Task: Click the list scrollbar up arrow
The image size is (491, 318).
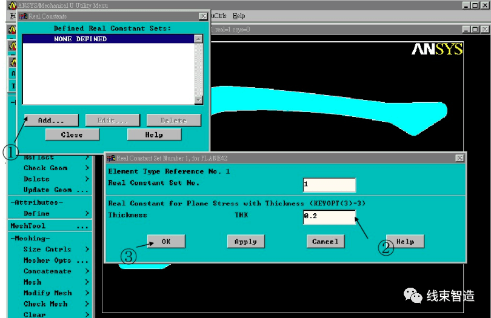Action: (199, 39)
